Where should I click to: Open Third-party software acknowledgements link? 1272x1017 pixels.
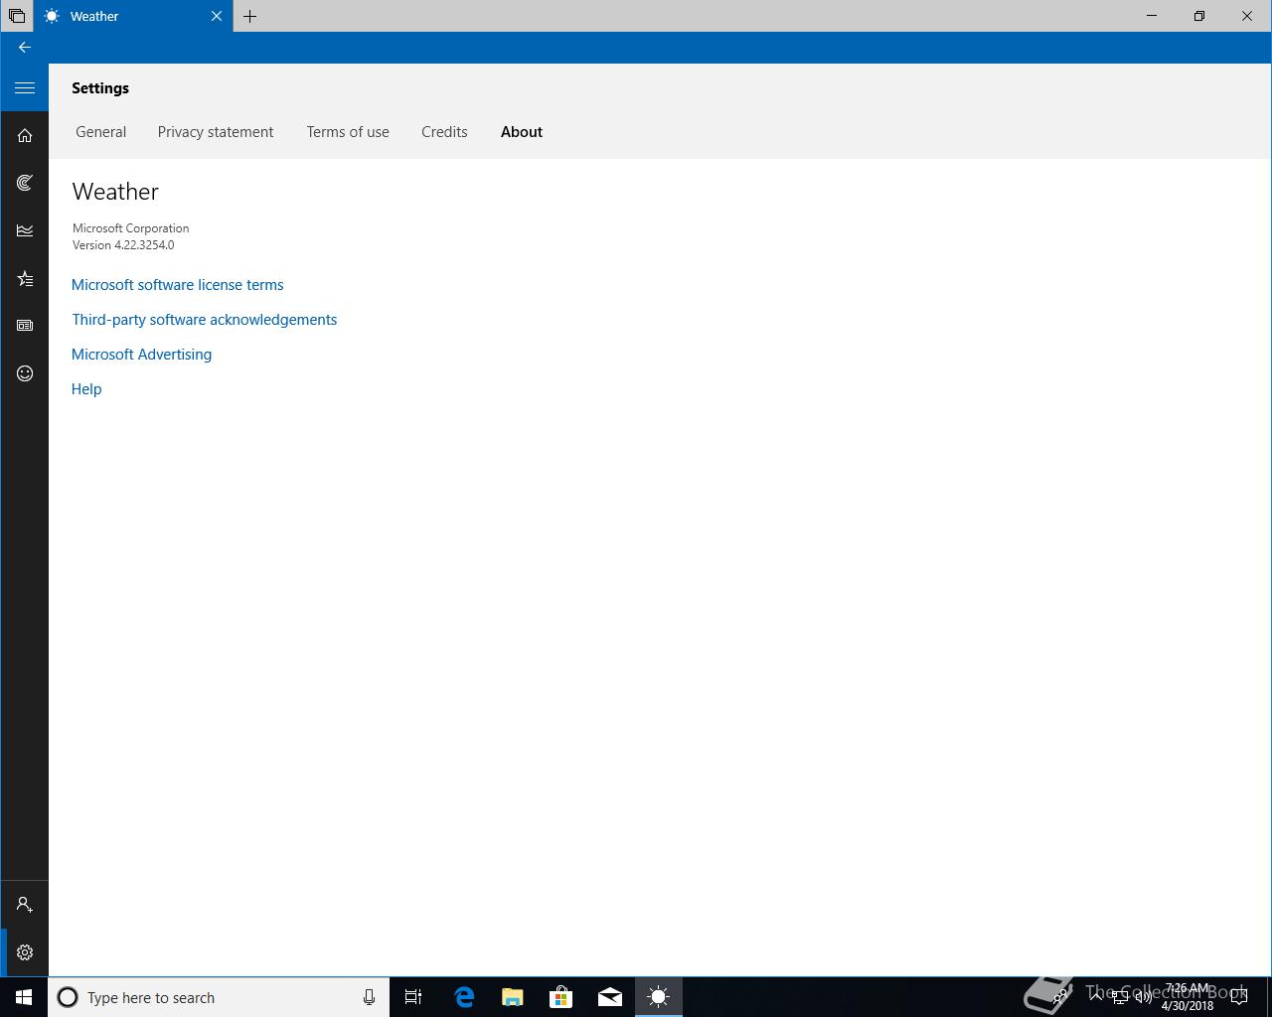pyautogui.click(x=205, y=320)
